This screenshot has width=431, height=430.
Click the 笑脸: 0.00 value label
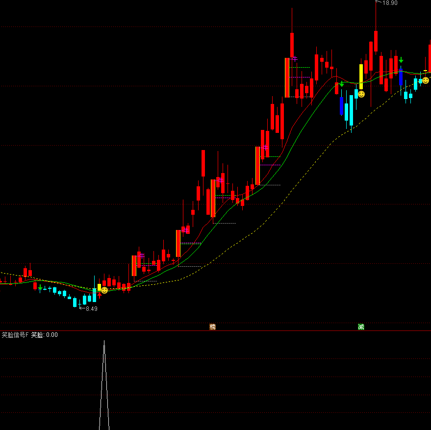pos(45,335)
